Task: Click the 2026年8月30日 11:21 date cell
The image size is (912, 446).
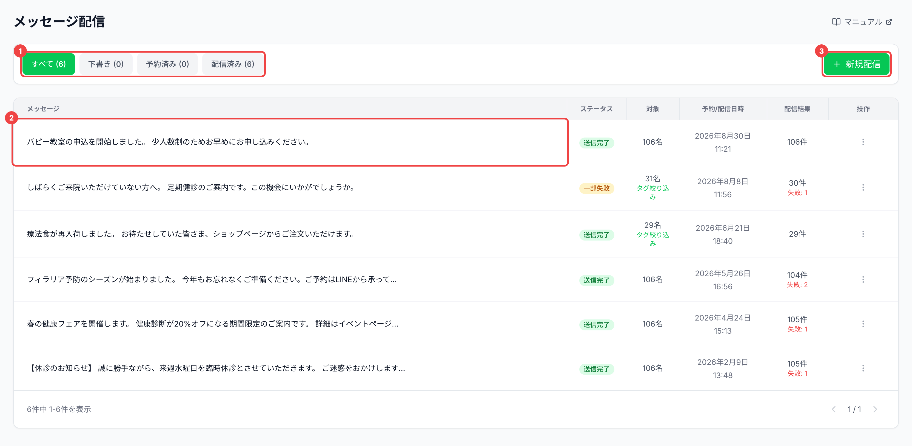Action: click(722, 142)
